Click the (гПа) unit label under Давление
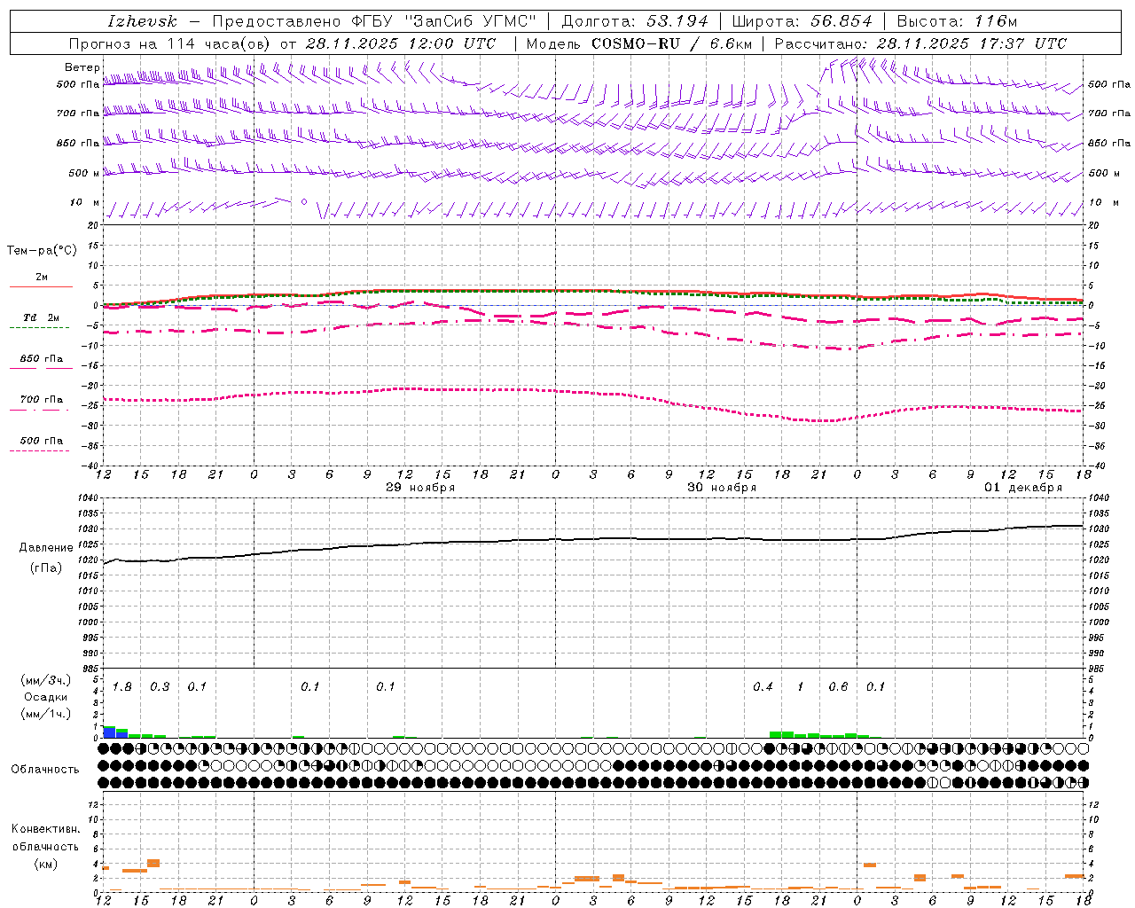The height and width of the screenshot is (908, 1135). point(46,568)
